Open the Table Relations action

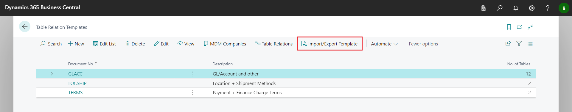[x=274, y=44]
